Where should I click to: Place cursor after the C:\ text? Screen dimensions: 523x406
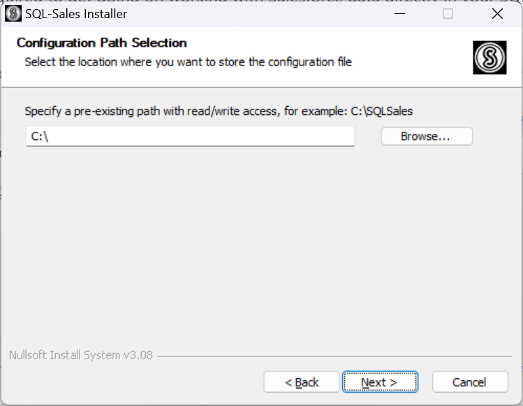pyautogui.click(x=50, y=136)
